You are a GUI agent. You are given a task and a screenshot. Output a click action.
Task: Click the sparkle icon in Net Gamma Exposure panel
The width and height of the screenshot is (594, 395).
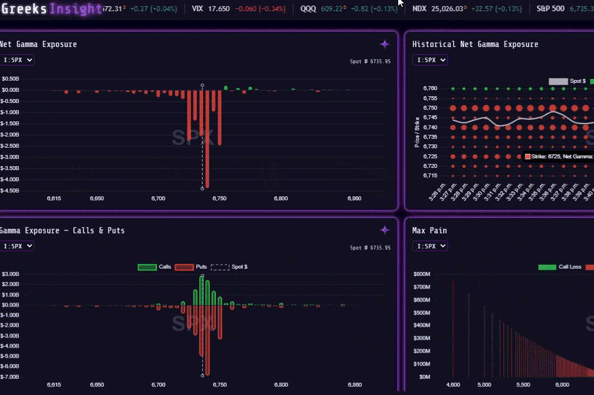(384, 44)
